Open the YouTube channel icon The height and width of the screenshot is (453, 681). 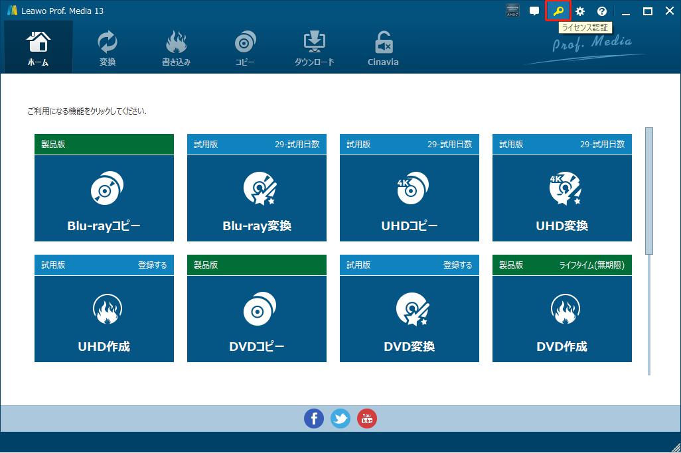pos(367,419)
